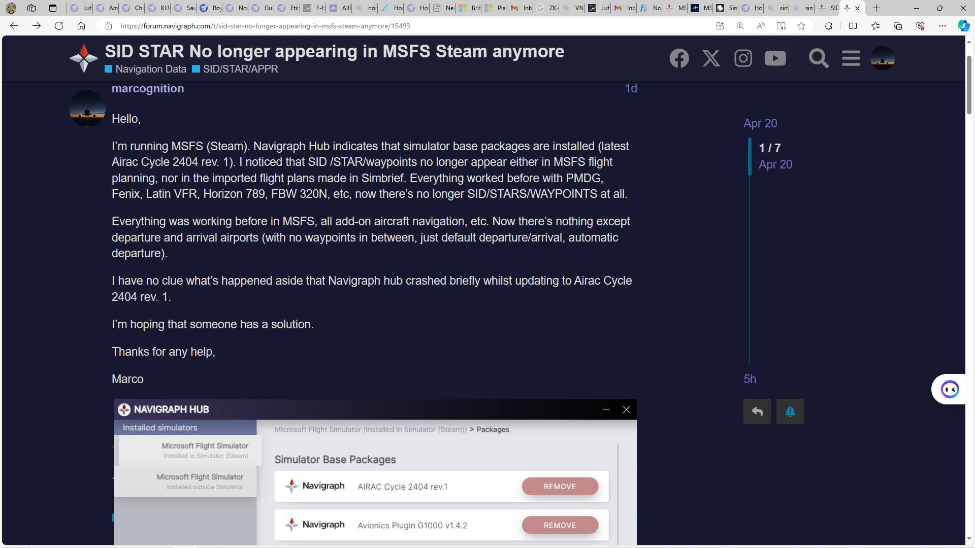Open a new browser tab
The height and width of the screenshot is (548, 975).
coord(876,8)
